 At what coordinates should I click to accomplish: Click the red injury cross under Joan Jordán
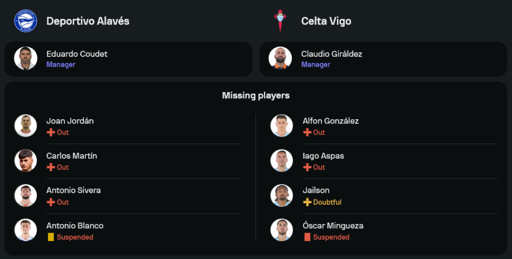coord(51,133)
